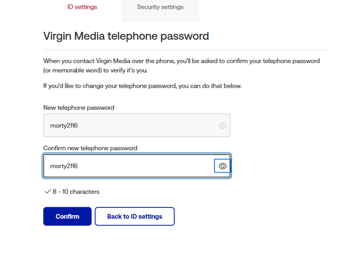Click Back to ID settings button

pos(135,216)
